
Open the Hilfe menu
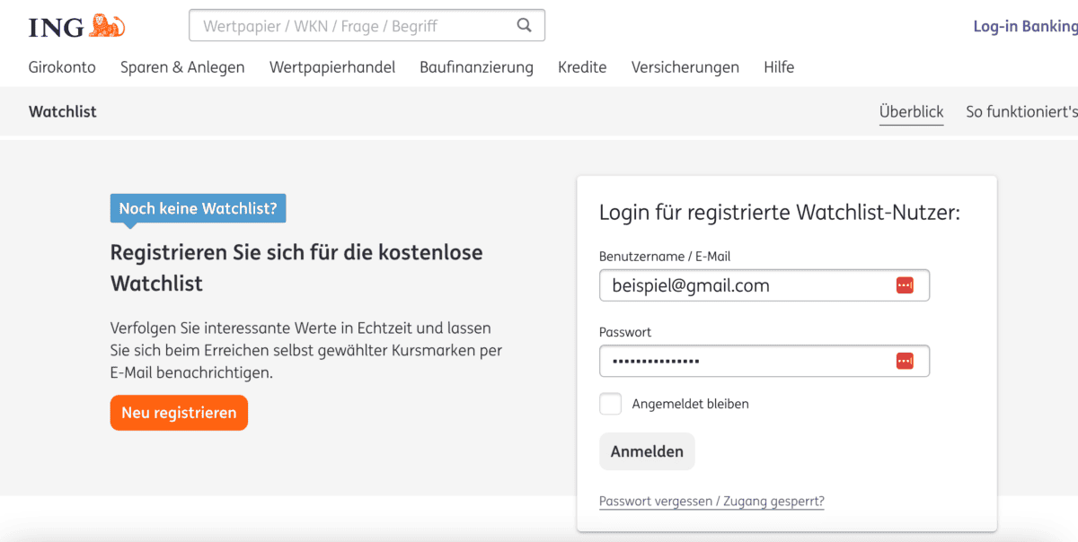pos(779,66)
